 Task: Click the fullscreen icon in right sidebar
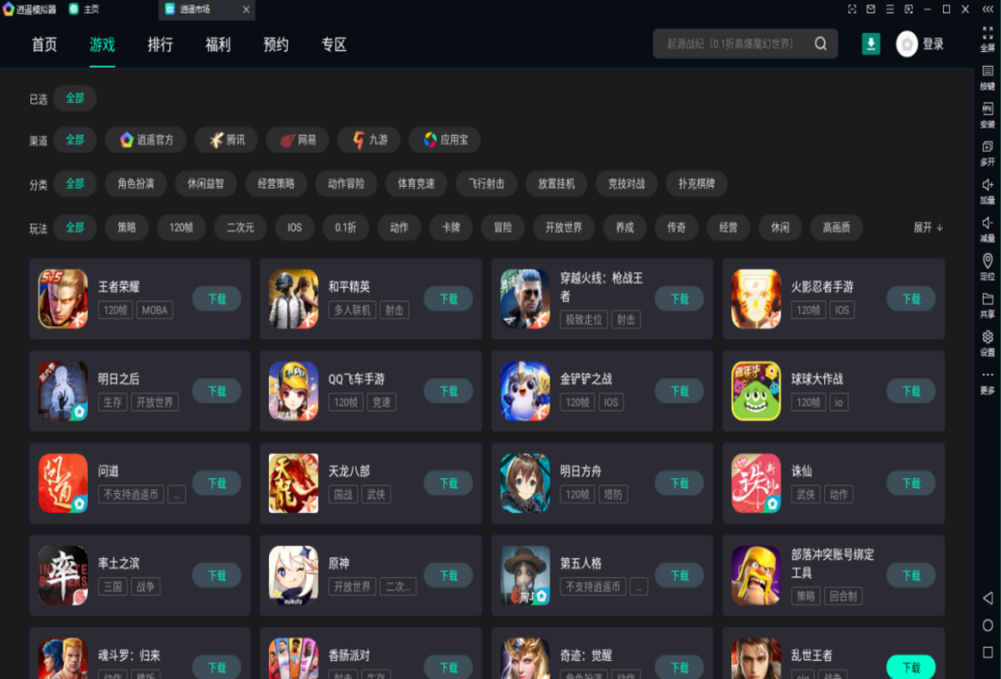point(987,37)
